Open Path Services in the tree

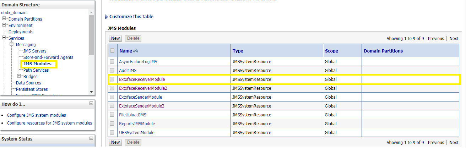tap(36, 70)
